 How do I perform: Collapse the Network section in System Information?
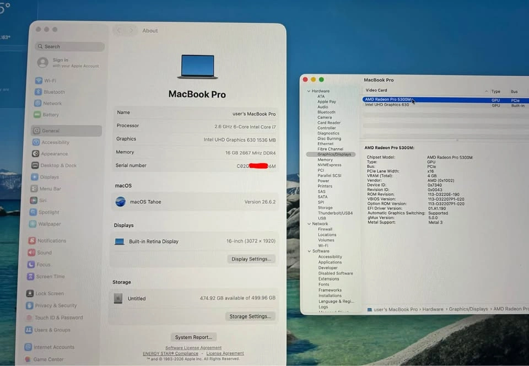tap(309, 224)
